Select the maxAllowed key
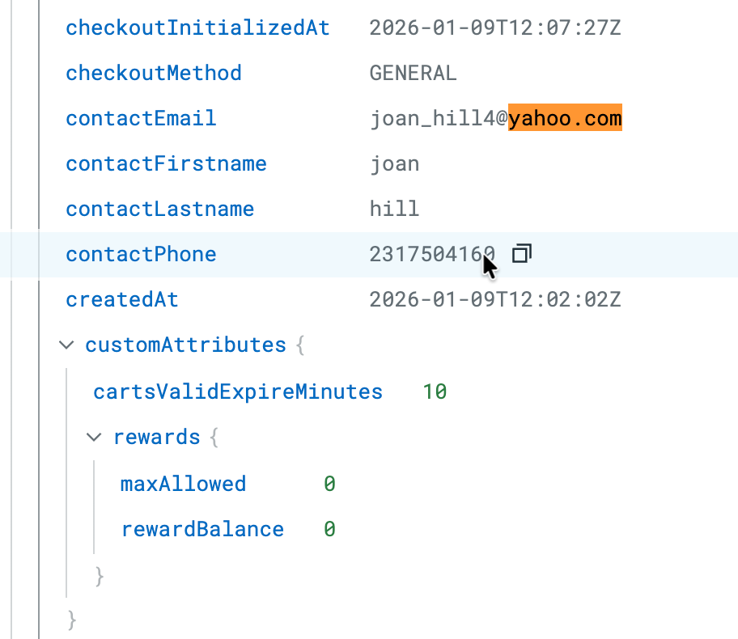Viewport: 738px width, 639px height. point(183,484)
